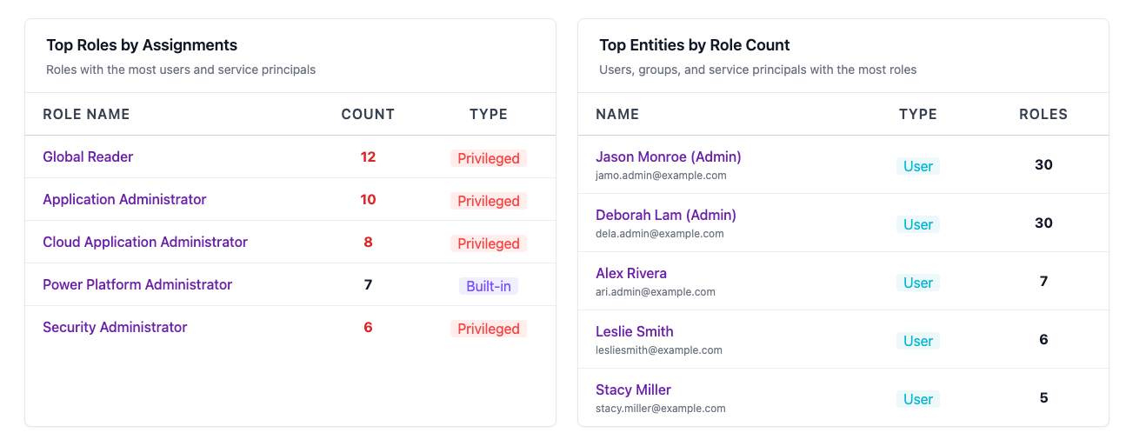Click the count 12 for Global Reader
This screenshot has height=446, width=1146.
(368, 157)
